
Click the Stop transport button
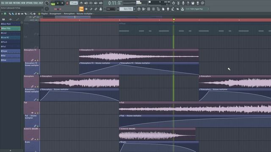(62, 3)
